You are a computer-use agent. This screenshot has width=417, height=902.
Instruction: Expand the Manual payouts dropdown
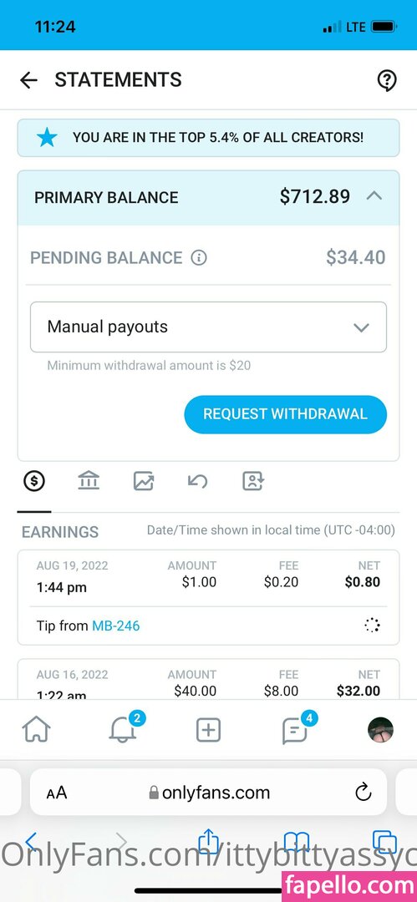[209, 327]
